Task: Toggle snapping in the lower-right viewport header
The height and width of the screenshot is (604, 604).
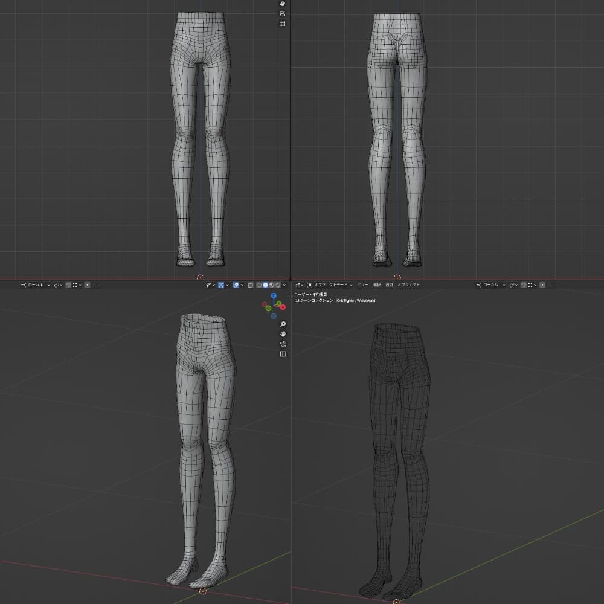Action: pos(524,285)
